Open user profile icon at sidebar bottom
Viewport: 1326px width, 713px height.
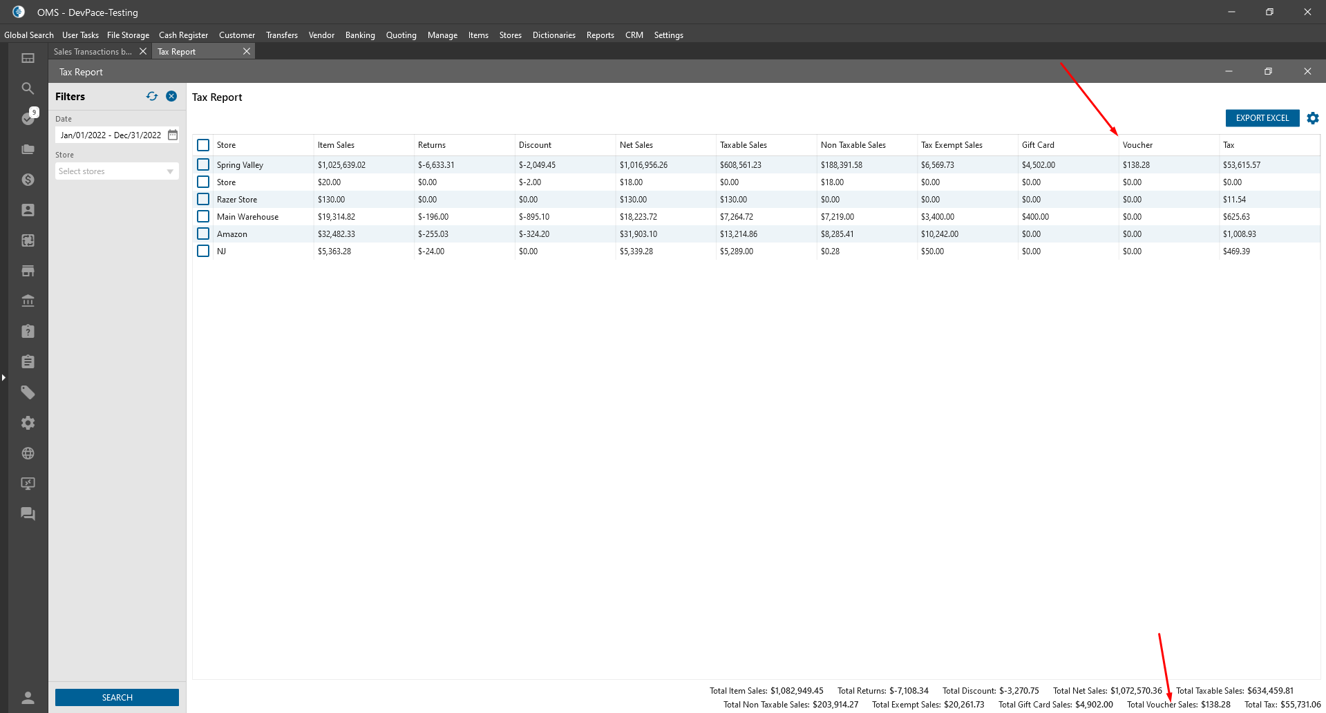tap(28, 698)
